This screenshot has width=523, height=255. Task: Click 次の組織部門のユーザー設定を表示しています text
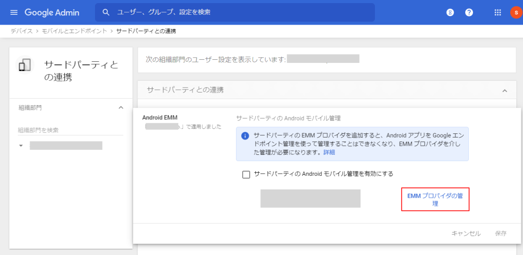(x=216, y=59)
